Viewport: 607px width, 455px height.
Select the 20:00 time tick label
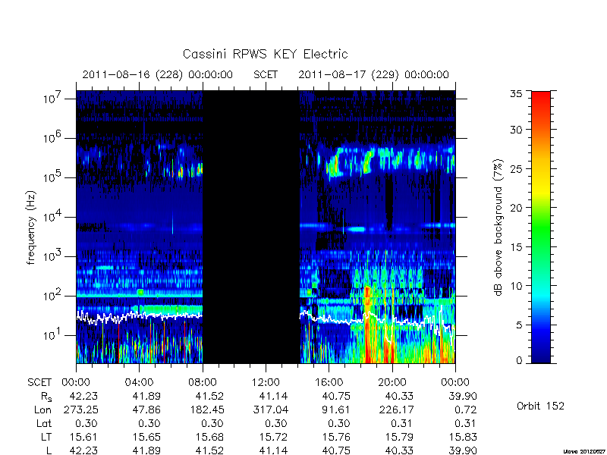(392, 382)
